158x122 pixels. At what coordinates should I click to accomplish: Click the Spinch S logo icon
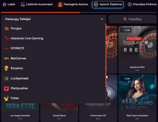click(x=96, y=4)
